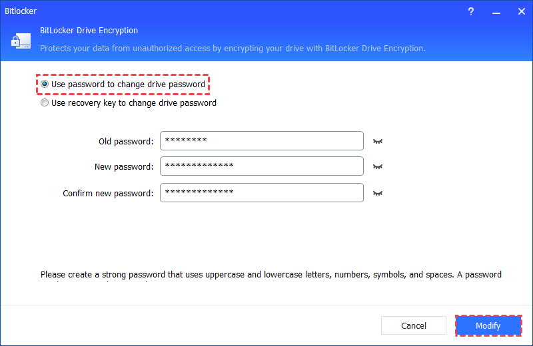Click into the New password field
This screenshot has height=346, width=533.
point(261,166)
